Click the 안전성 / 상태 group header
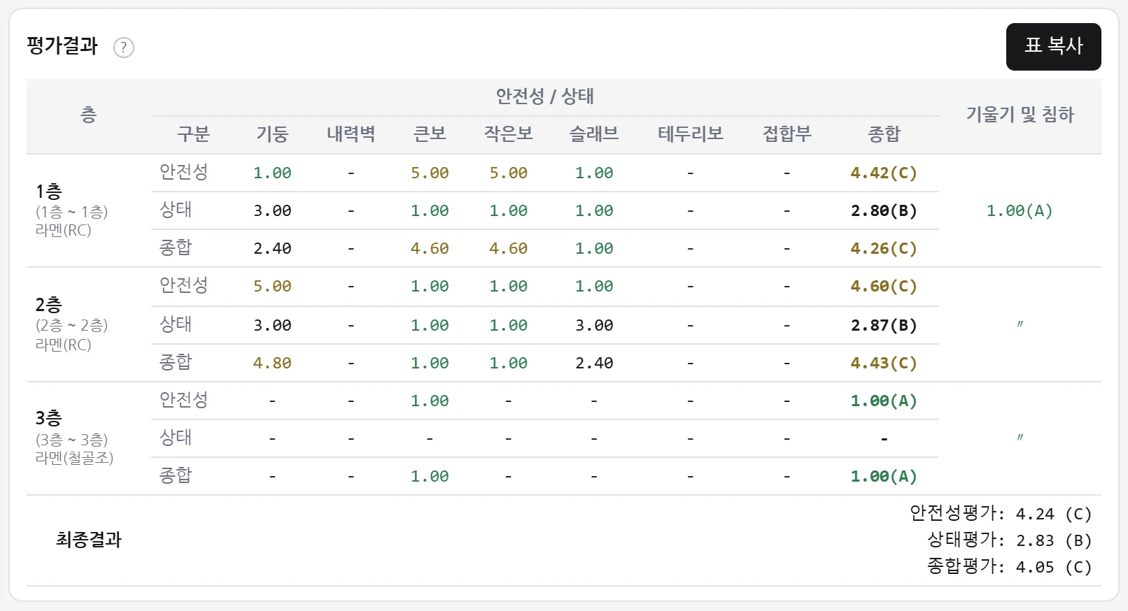Image resolution: width=1128 pixels, height=611 pixels. point(544,96)
